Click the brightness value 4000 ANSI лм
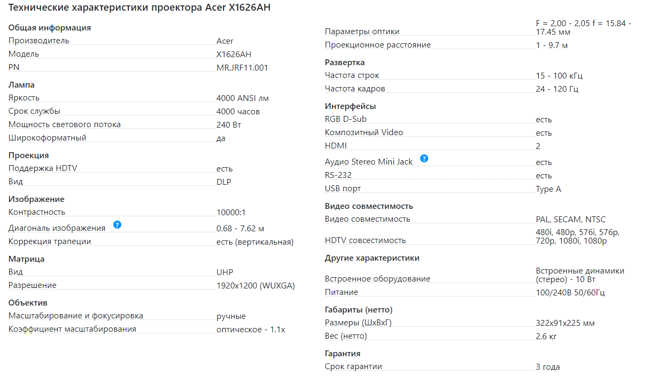 click(243, 98)
